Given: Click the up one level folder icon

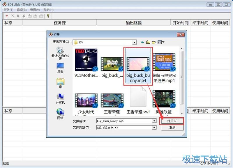Looking at the screenshot, I should 148,42.
